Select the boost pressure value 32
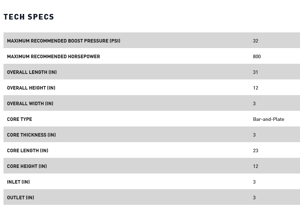Screen dimensions: 300x224 click(255, 41)
